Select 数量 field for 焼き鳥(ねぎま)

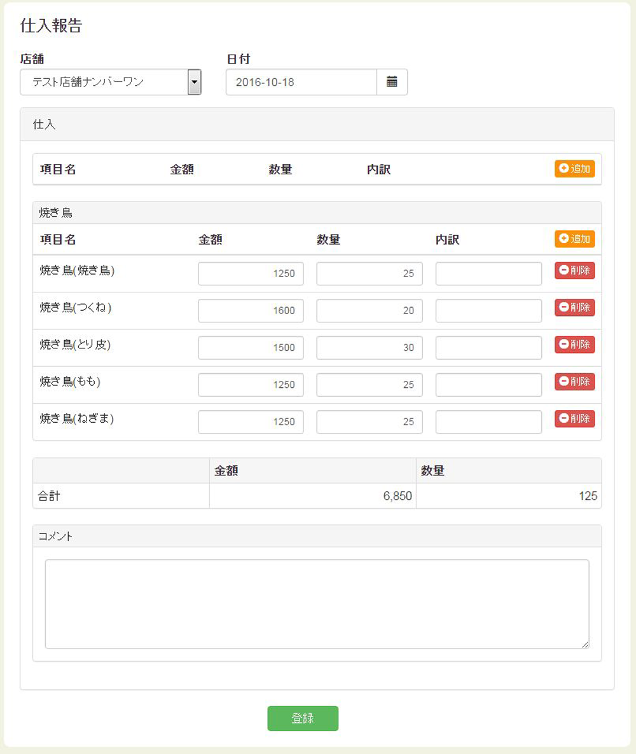(x=369, y=422)
